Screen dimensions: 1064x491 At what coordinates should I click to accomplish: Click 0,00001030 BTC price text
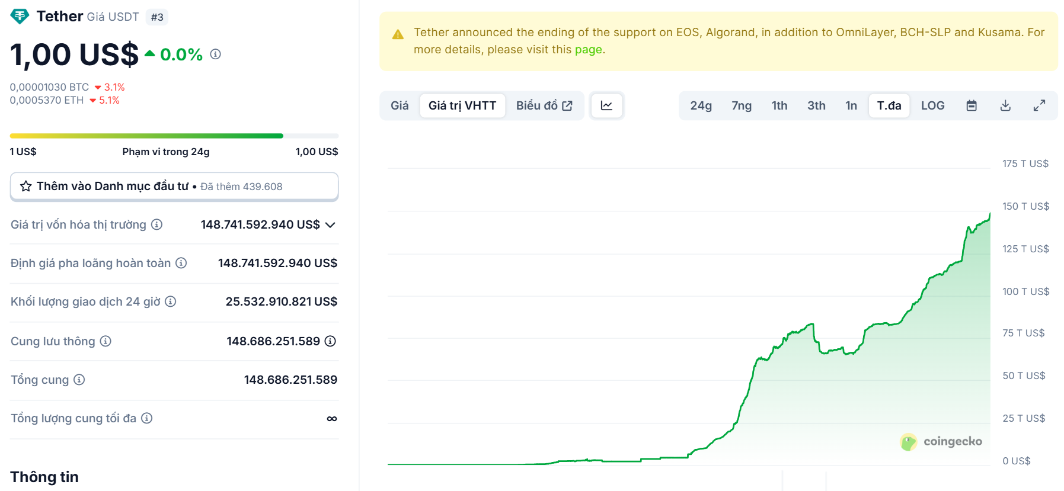pos(49,87)
